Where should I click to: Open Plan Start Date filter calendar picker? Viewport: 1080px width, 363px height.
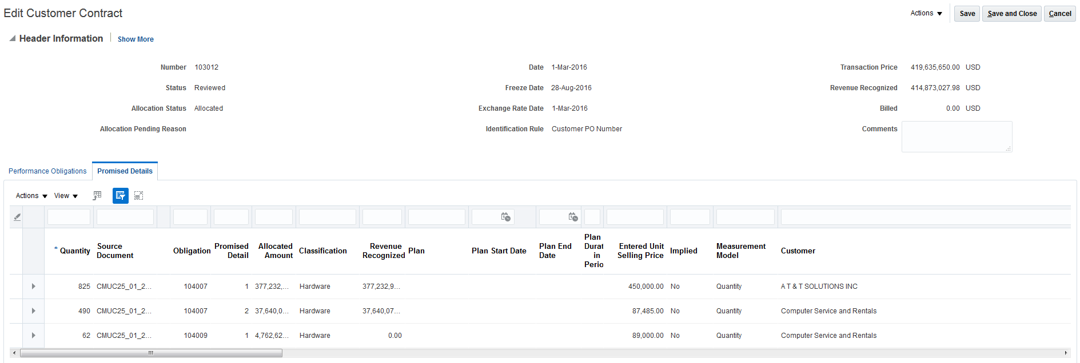pyautogui.click(x=505, y=217)
